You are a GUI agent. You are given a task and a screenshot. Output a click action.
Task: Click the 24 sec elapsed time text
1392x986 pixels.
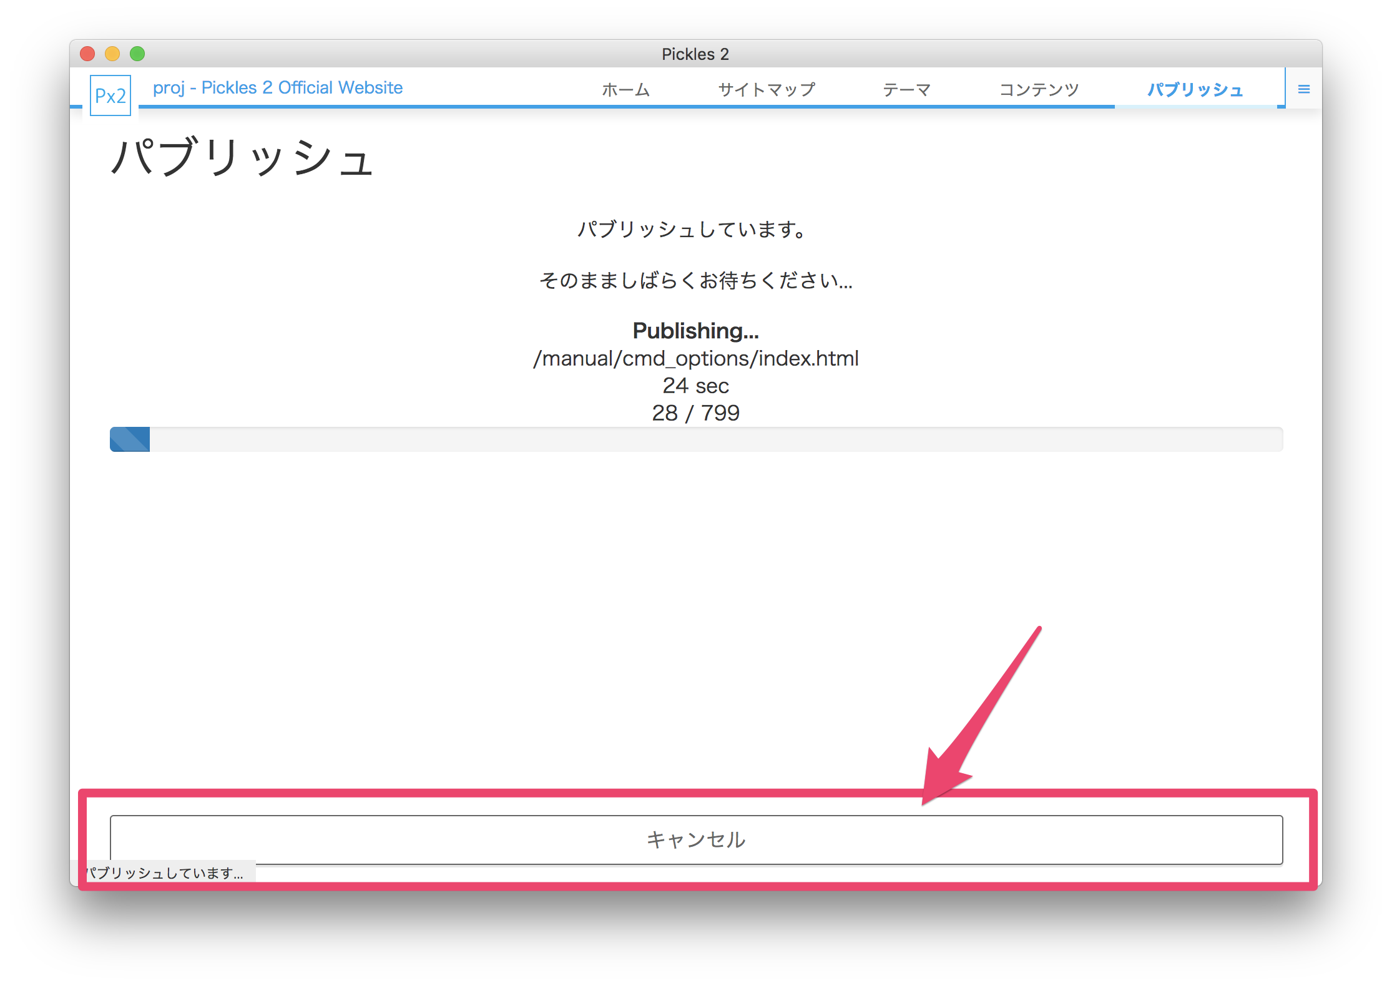[695, 386]
